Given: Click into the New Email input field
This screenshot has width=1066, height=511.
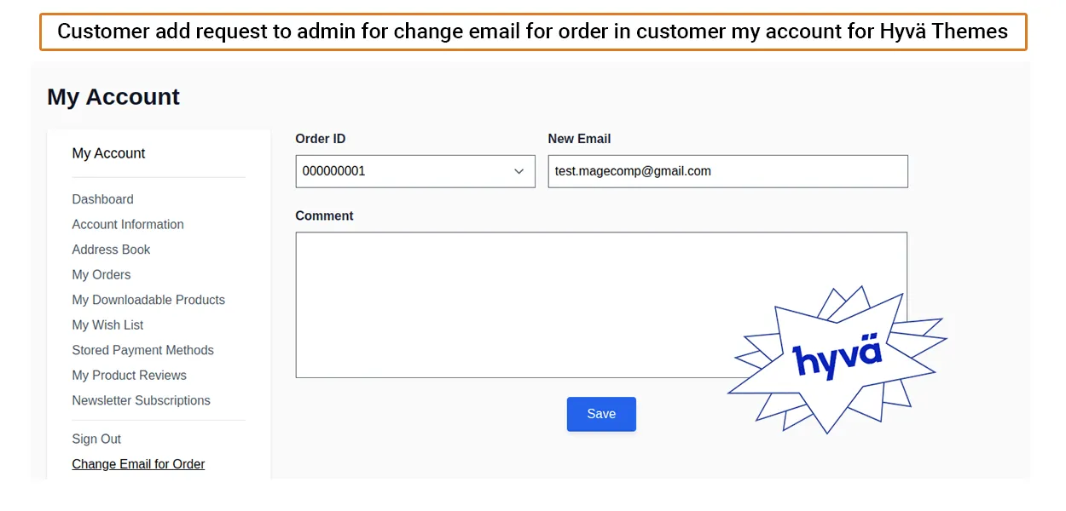Looking at the screenshot, I should (727, 171).
